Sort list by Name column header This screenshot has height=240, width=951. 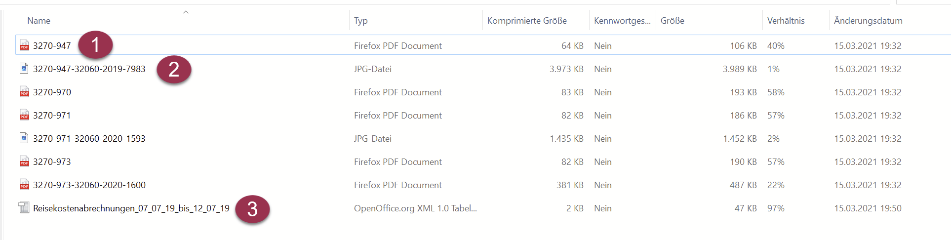(x=39, y=21)
